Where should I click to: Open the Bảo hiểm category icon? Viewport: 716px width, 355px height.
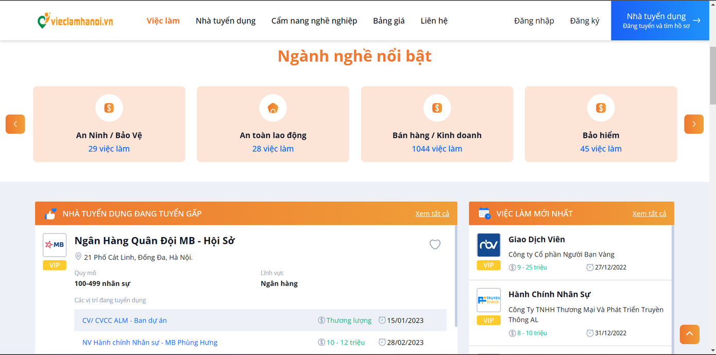tap(601, 108)
